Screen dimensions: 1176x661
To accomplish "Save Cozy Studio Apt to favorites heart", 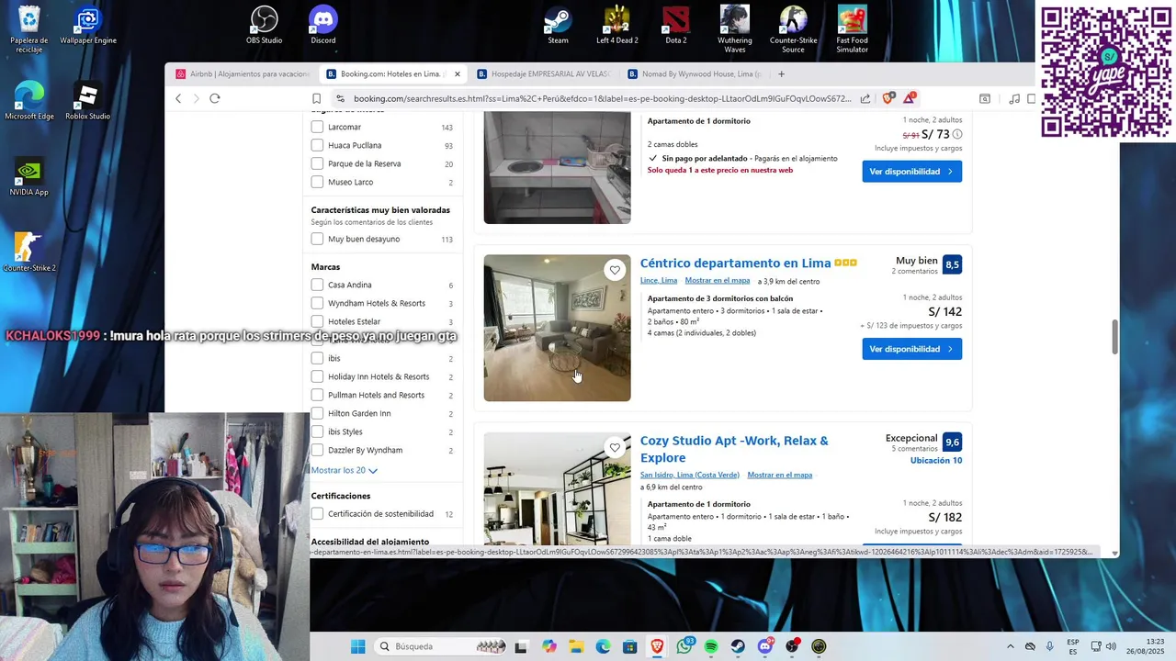I will point(615,448).
